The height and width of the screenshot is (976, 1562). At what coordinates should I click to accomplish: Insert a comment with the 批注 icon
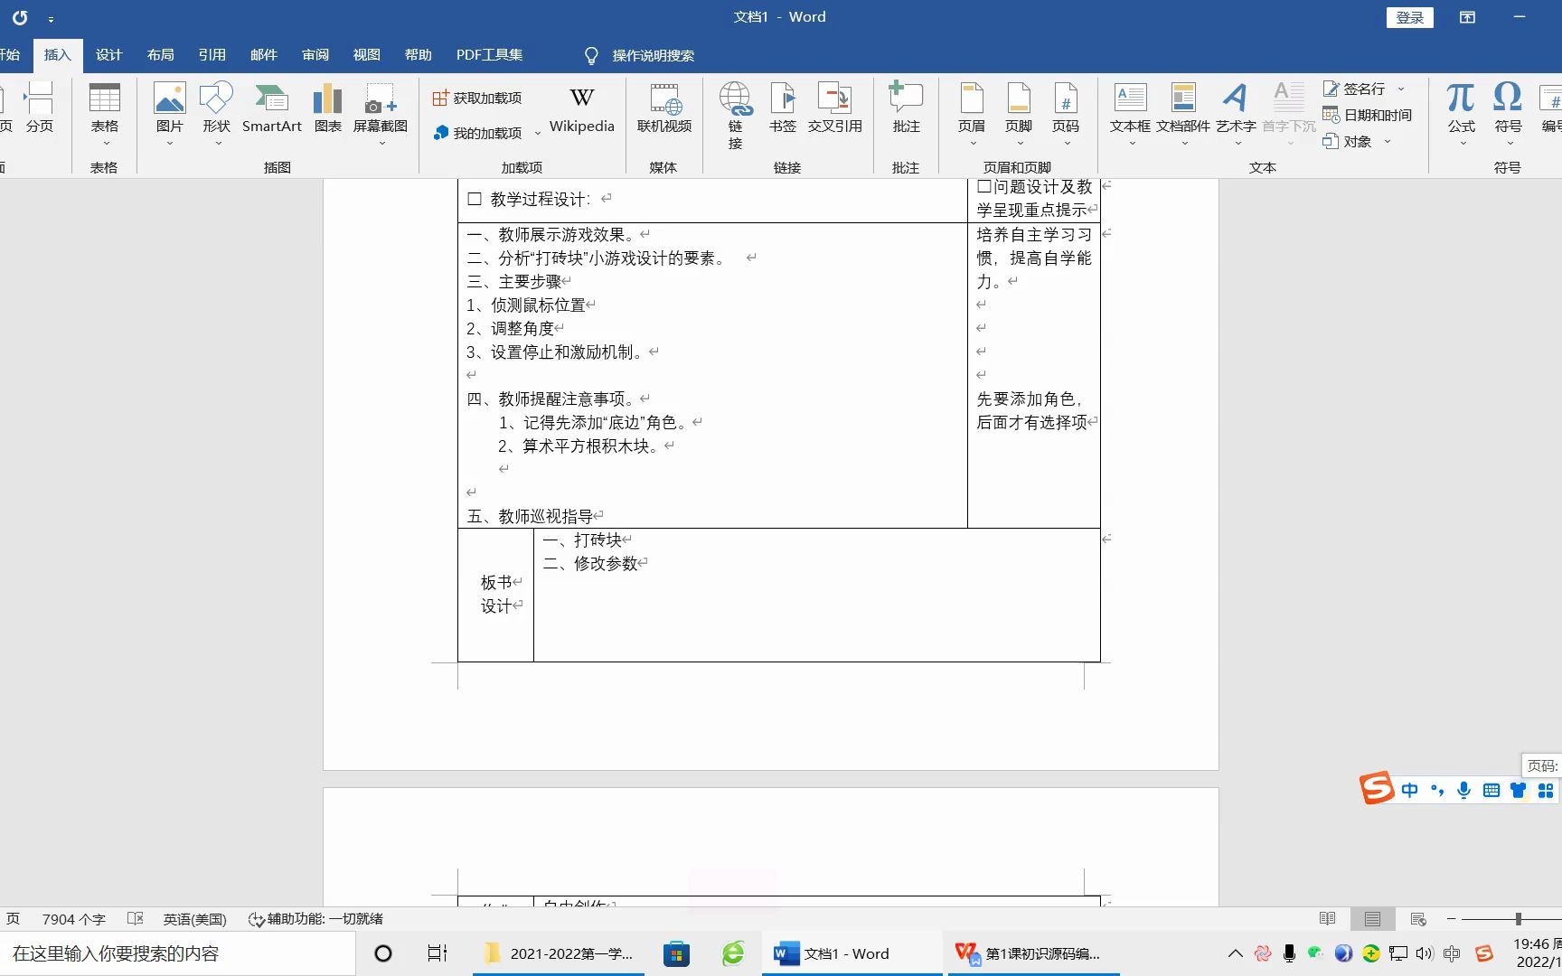pos(905,110)
